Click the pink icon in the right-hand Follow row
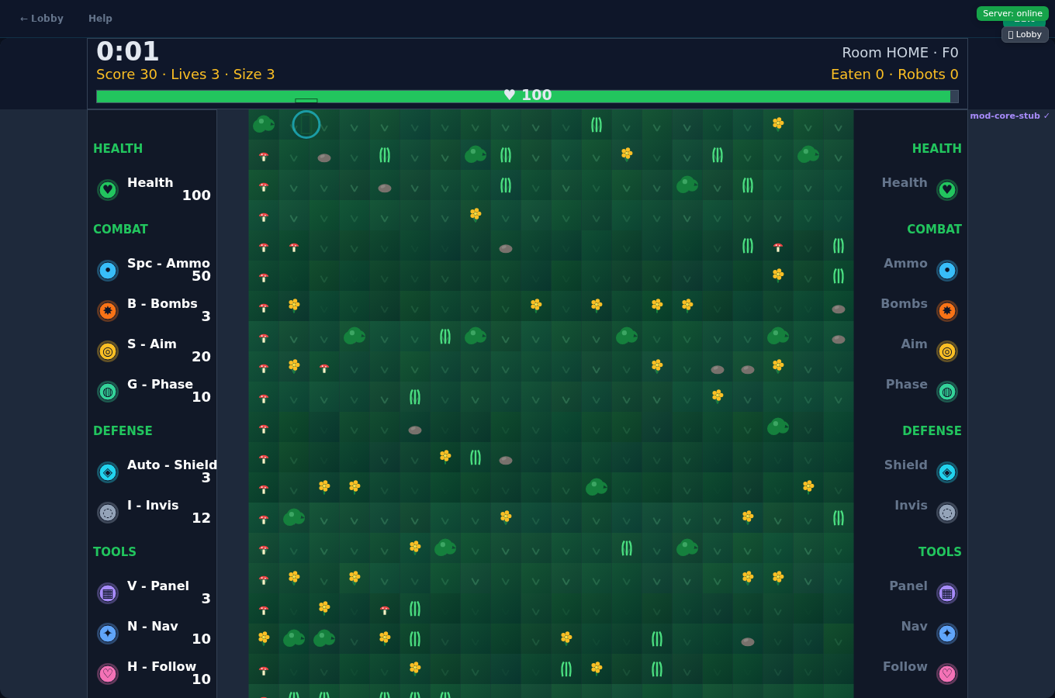 (x=947, y=674)
